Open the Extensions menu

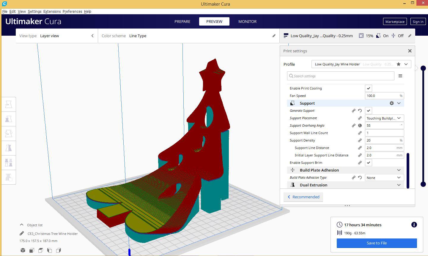[x=52, y=11]
